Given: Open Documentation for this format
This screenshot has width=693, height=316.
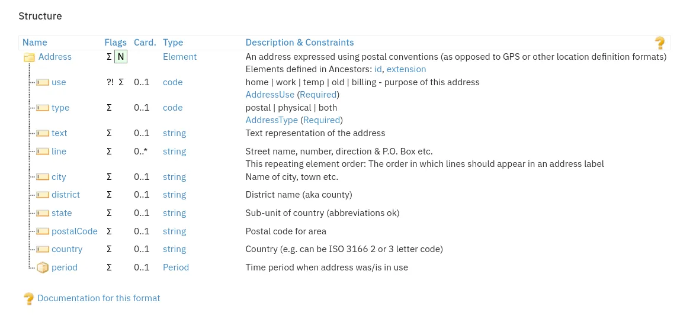Looking at the screenshot, I should (x=99, y=298).
